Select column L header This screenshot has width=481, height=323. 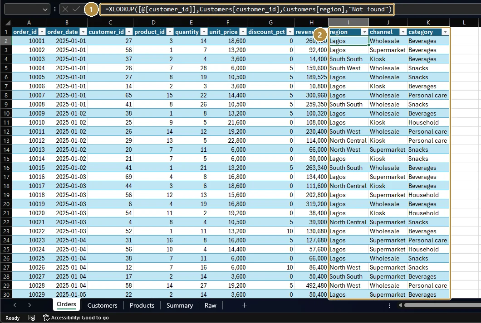coord(464,22)
